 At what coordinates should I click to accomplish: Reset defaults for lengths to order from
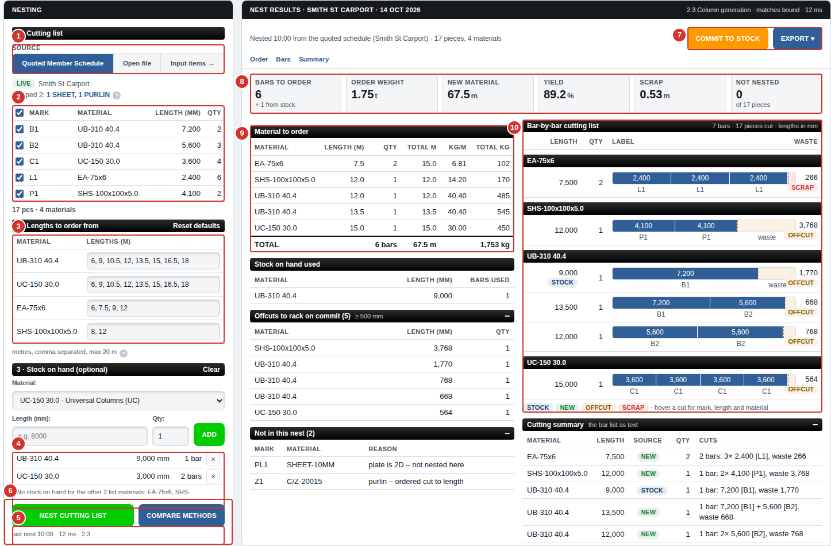(x=197, y=226)
